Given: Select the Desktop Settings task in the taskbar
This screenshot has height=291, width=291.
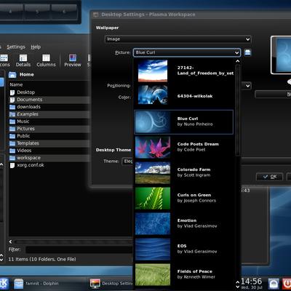Looking at the screenshot, I should click(111, 283).
